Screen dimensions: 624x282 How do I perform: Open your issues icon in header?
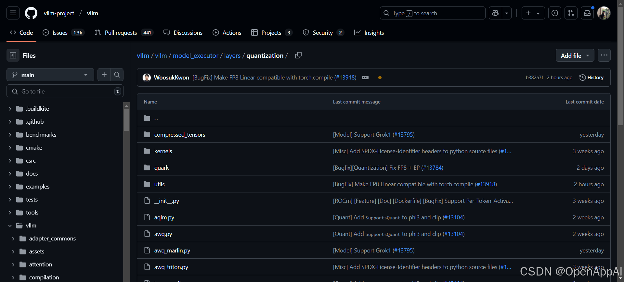(555, 13)
